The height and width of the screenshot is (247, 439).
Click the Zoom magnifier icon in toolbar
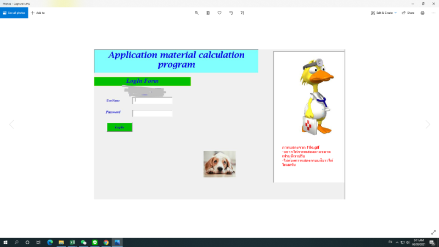tap(196, 13)
